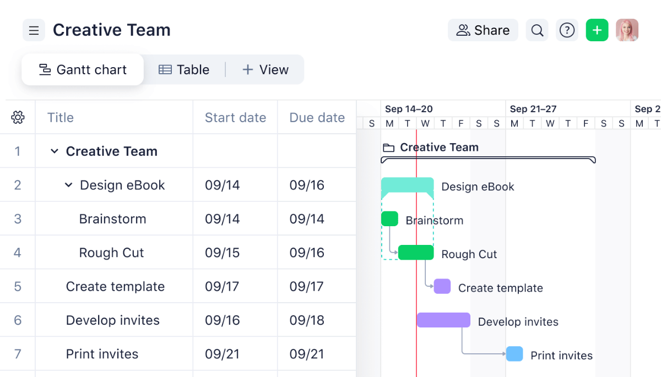Click the Share button
Viewport: 661px width, 377px height.
click(483, 30)
